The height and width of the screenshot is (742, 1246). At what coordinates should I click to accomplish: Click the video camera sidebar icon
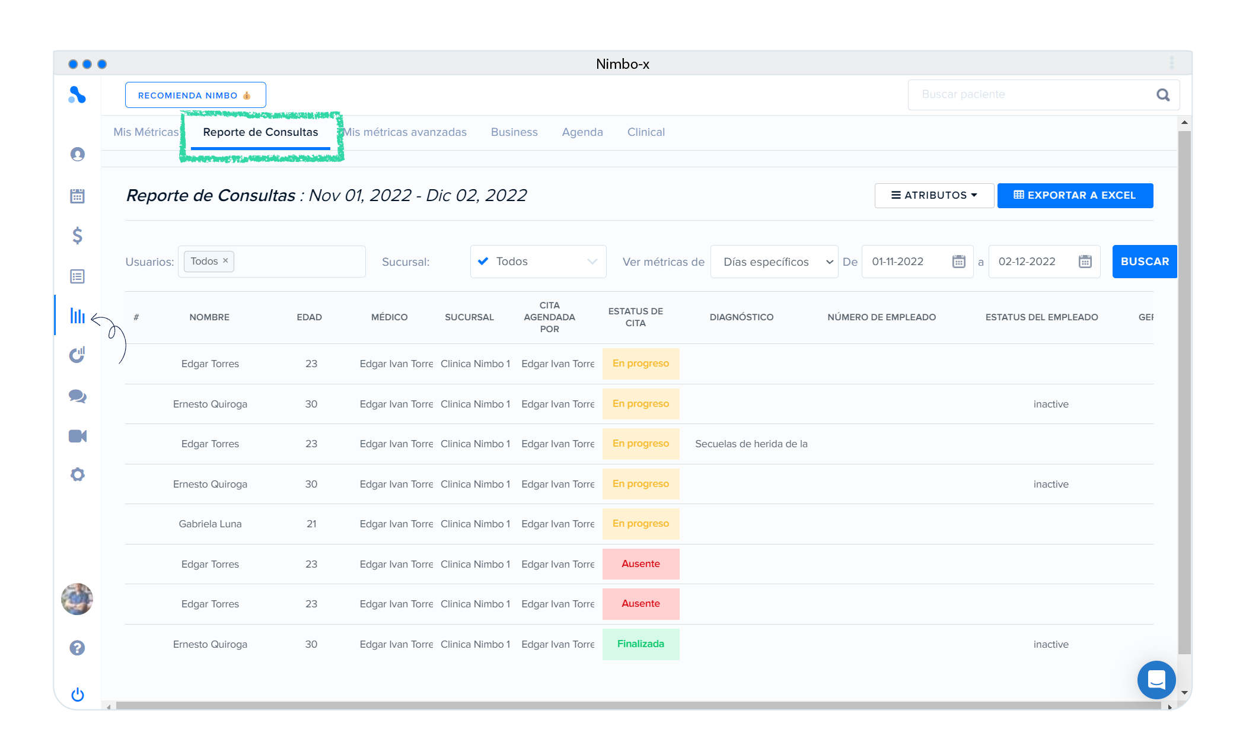pos(78,437)
